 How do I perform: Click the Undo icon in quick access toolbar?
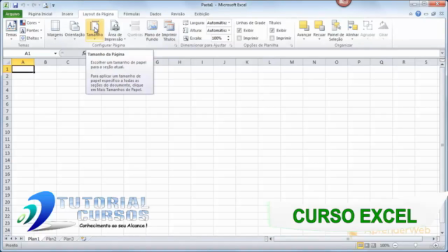click(23, 5)
